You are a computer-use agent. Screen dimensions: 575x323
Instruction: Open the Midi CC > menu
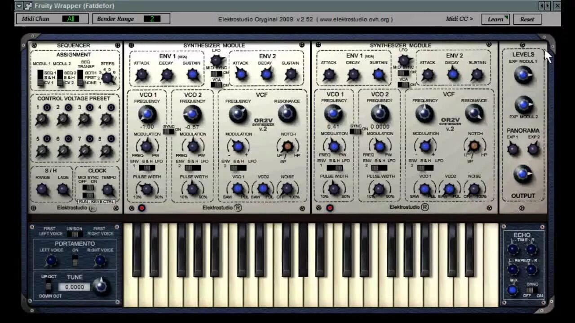click(x=459, y=19)
